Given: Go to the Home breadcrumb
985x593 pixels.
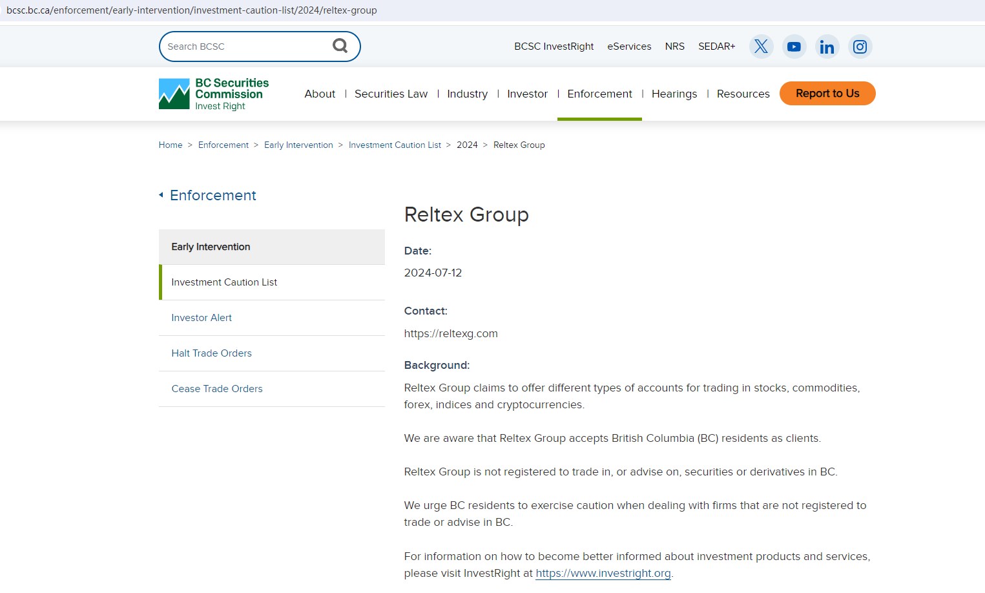Looking at the screenshot, I should [171, 145].
